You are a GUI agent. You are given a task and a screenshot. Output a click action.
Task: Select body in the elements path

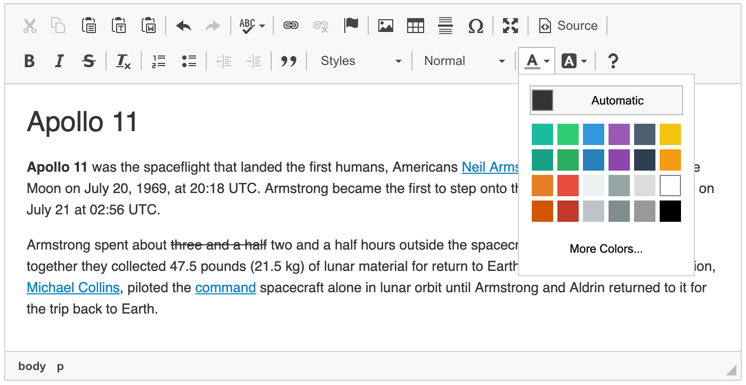point(32,366)
